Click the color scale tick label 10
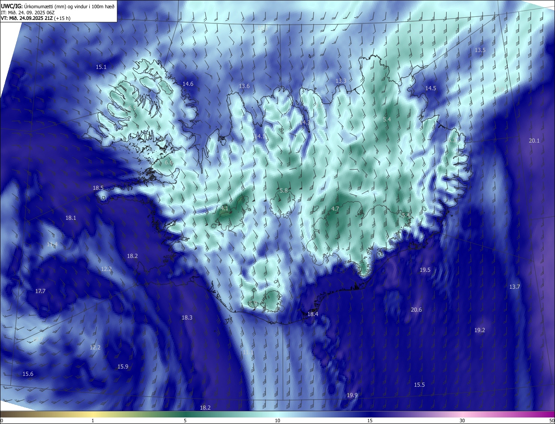Viewport: 555px width, 424px height. (x=277, y=421)
